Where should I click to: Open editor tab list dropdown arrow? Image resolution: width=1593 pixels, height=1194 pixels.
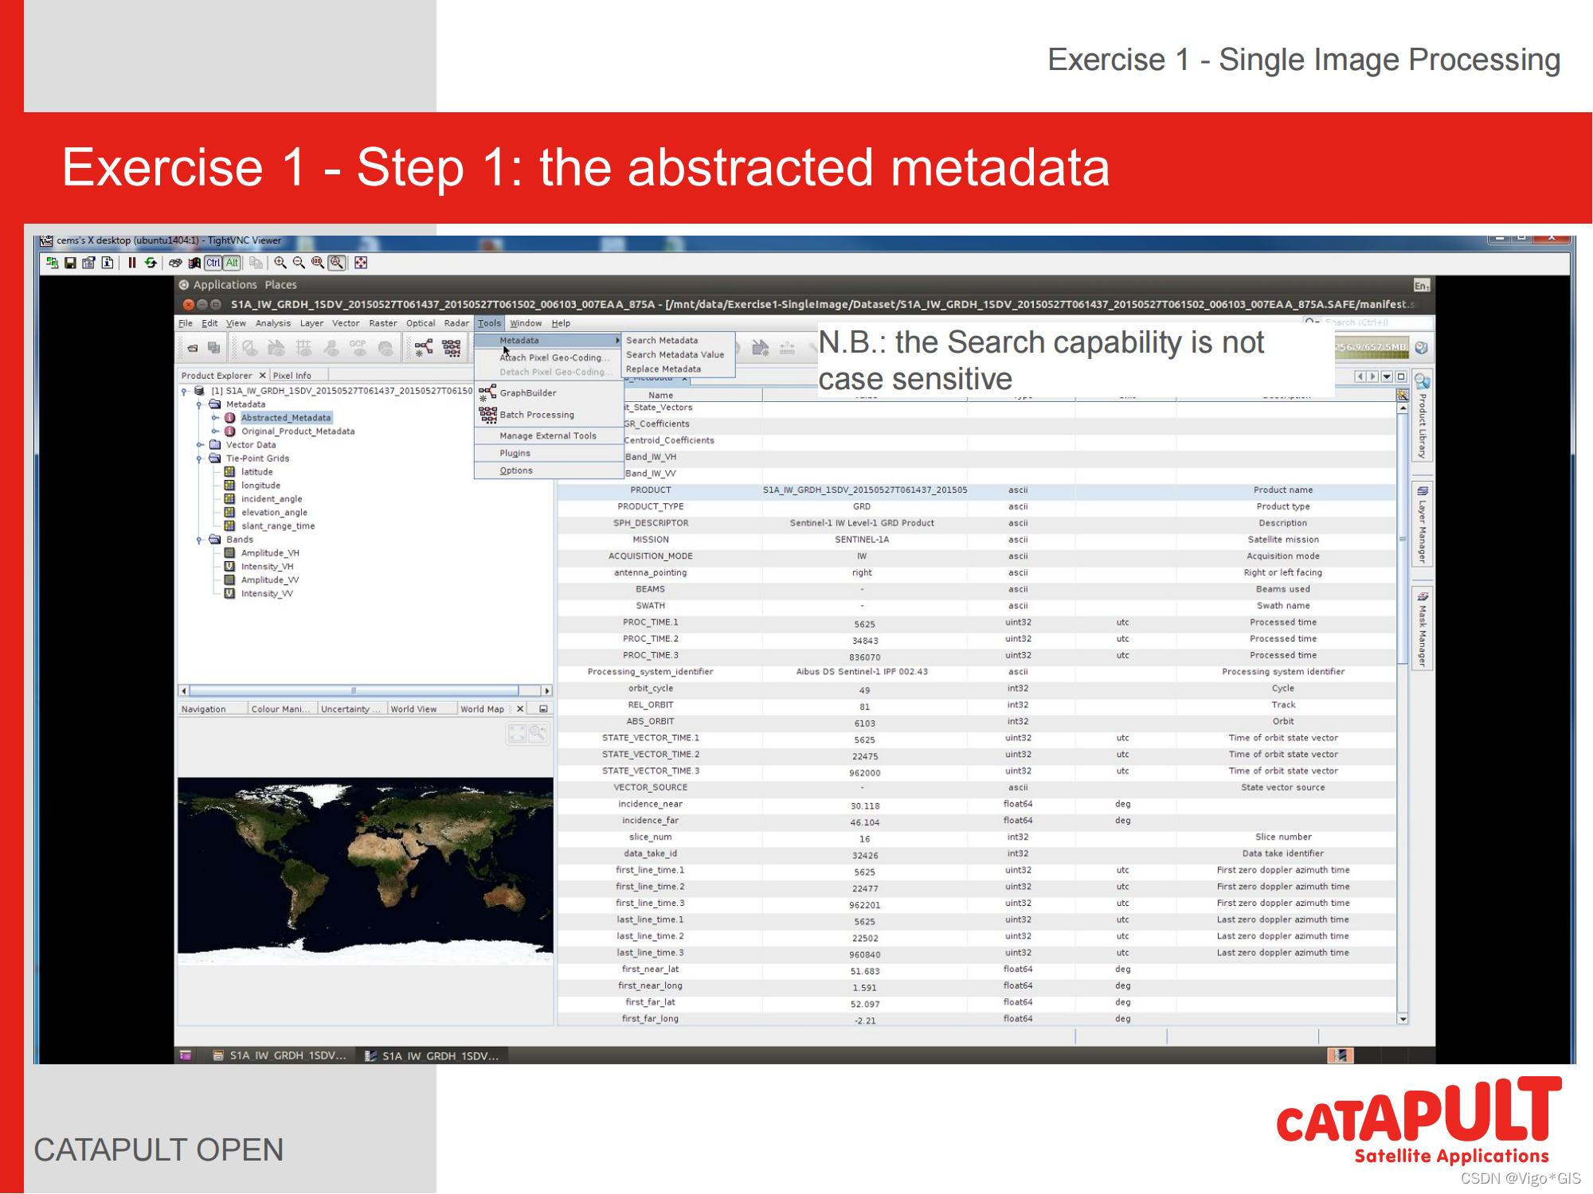1388,377
